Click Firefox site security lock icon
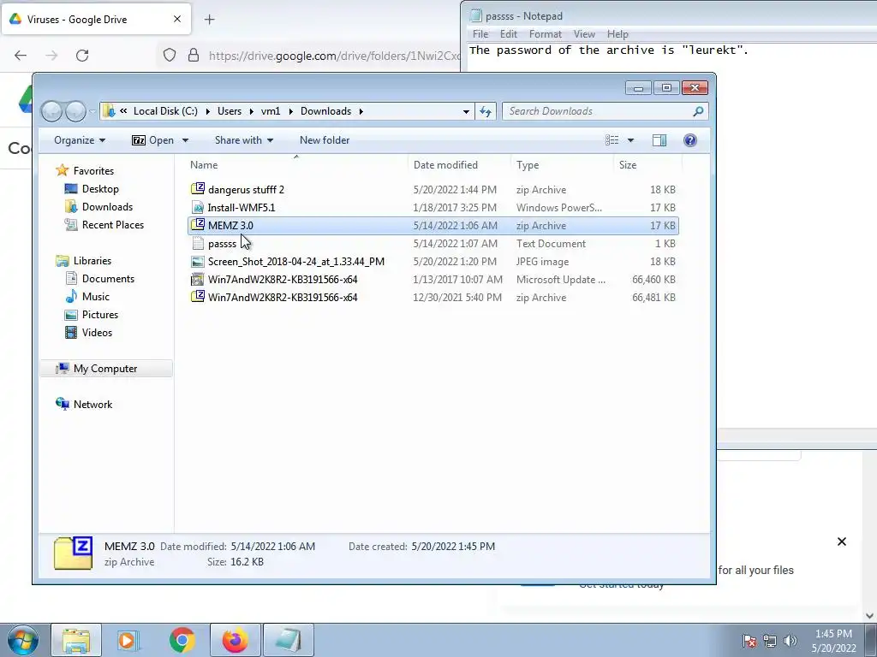877x657 pixels. pyautogui.click(x=194, y=56)
